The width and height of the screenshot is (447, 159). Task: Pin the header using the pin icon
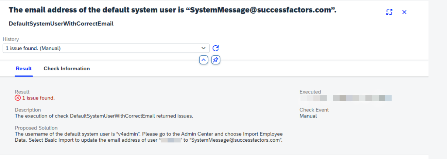216,60
